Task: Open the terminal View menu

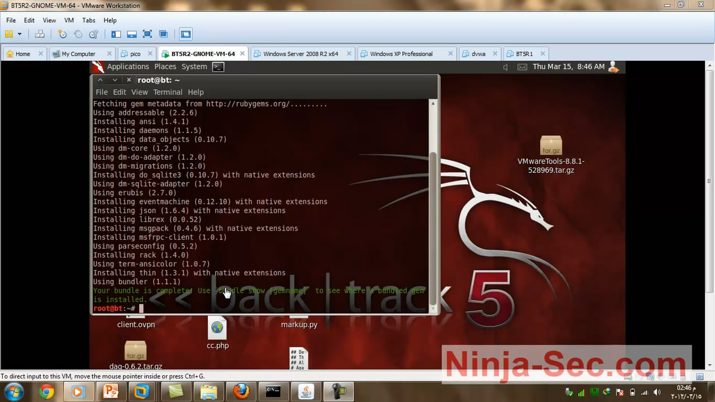Action: tap(140, 92)
